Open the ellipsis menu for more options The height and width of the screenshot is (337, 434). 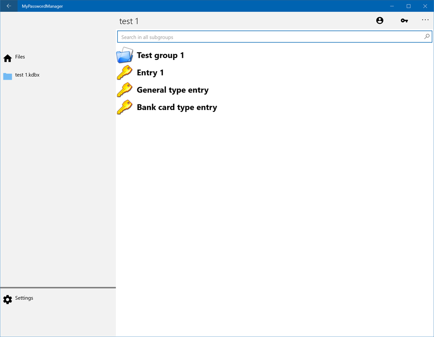(x=425, y=20)
